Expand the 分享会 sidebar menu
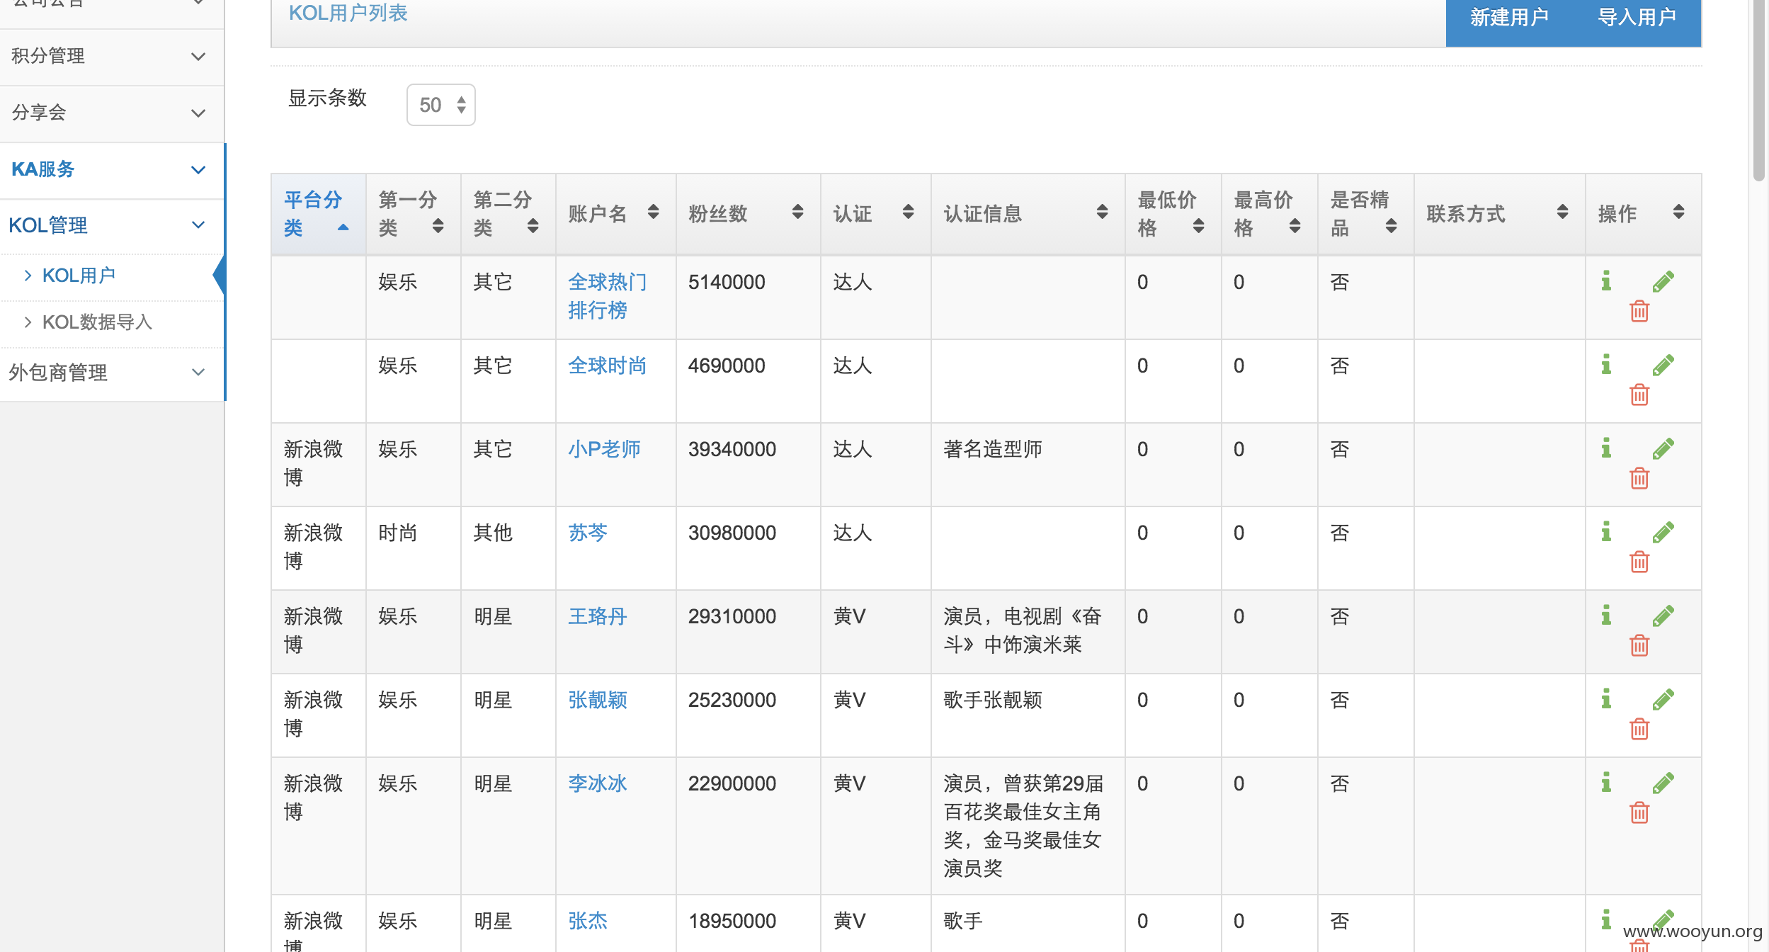 (112, 113)
